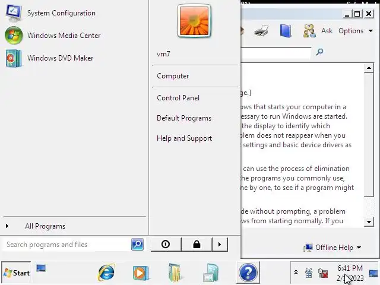Open Windows DVD Maker

point(49,58)
